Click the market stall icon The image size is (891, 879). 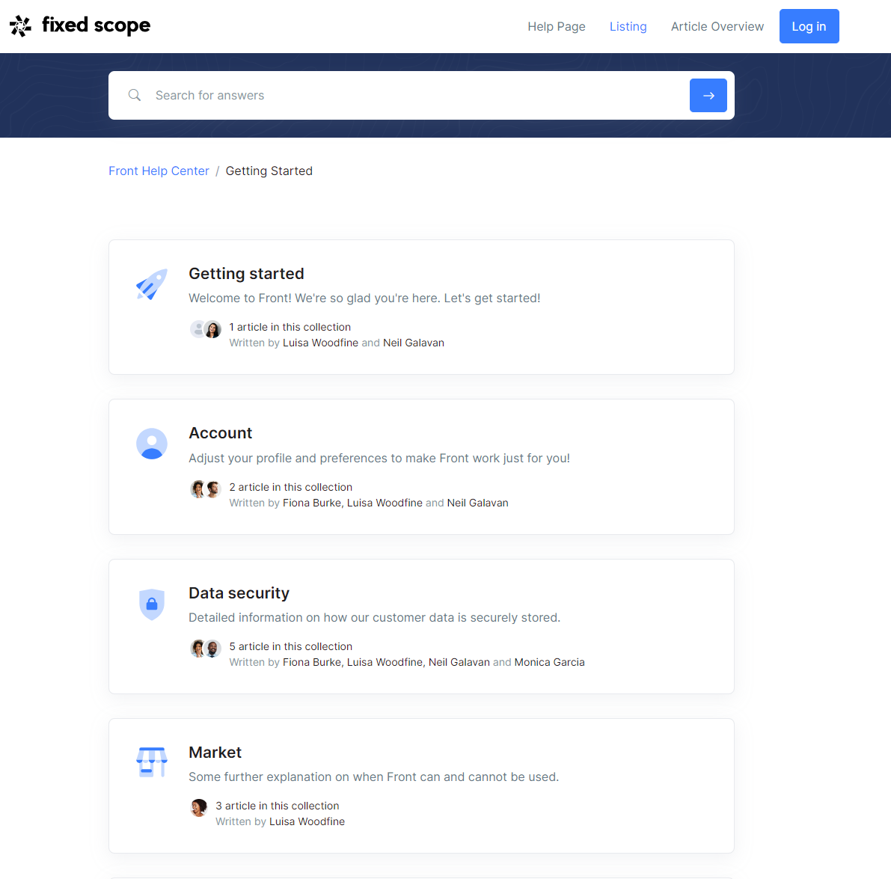[152, 762]
